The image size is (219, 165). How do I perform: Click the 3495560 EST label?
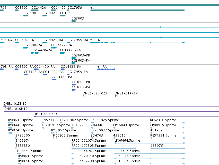pyautogui.click(x=22, y=135)
